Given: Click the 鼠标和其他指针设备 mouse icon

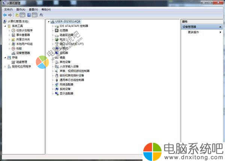Looking at the screenshot, I should pyautogui.click(x=57, y=75).
